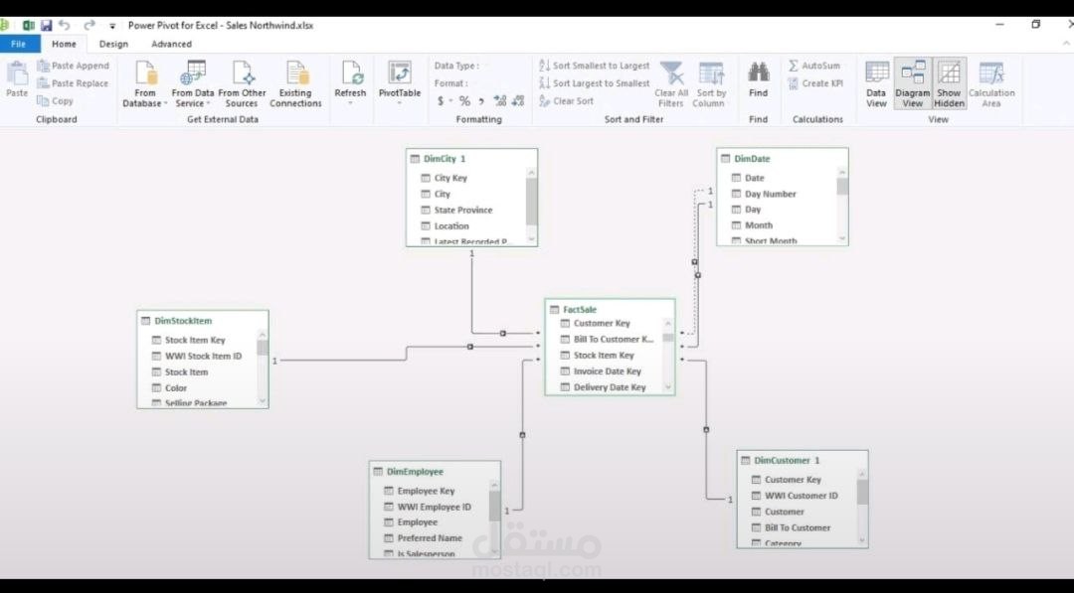Image resolution: width=1074 pixels, height=593 pixels.
Task: Switch to Data View
Action: (x=876, y=84)
